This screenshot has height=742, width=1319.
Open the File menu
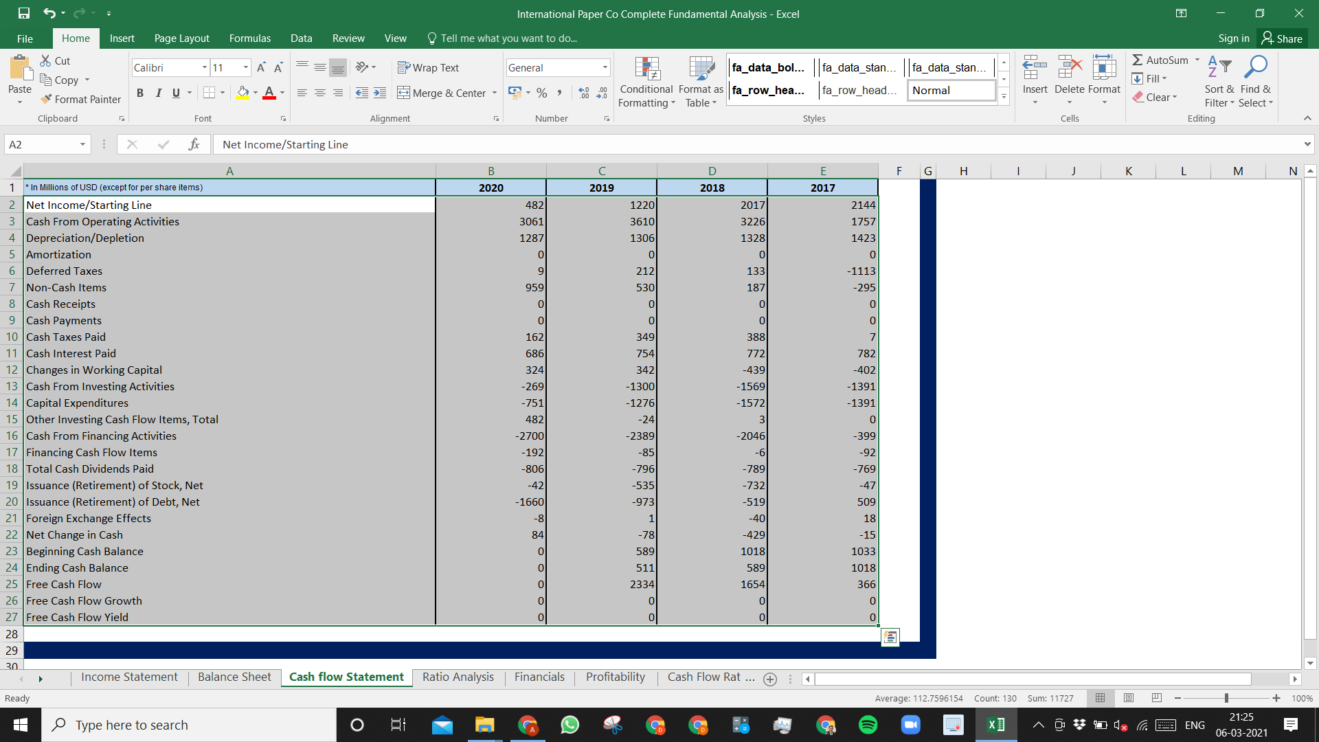pos(25,38)
